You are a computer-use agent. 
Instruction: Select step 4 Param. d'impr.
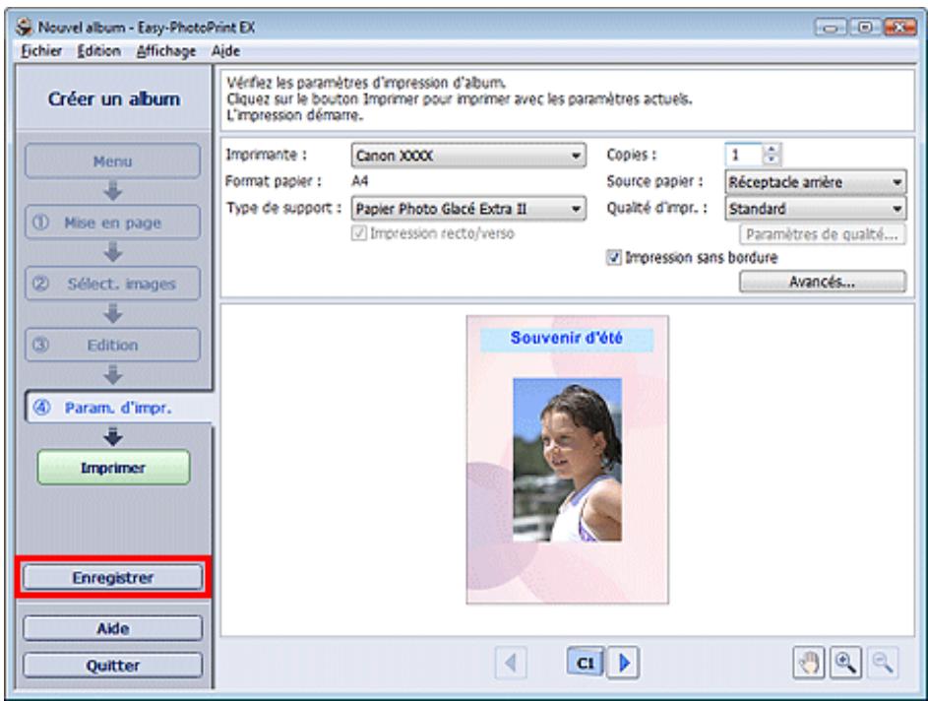click(x=118, y=408)
